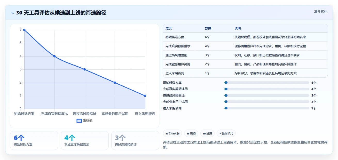The height and width of the screenshot is (160, 338).
Task: Click the 表格 tag chip
Action: point(191,133)
